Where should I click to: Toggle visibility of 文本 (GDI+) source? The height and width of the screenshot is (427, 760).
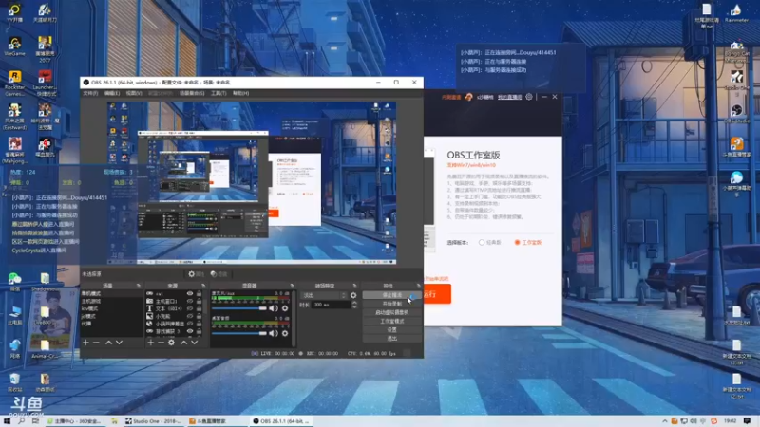pos(189,308)
